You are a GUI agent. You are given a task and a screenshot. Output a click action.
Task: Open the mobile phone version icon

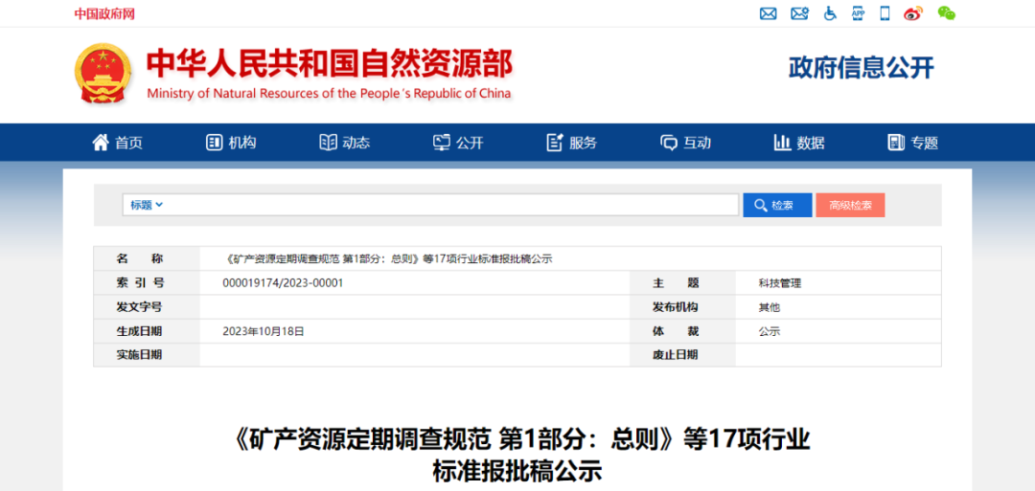885,13
